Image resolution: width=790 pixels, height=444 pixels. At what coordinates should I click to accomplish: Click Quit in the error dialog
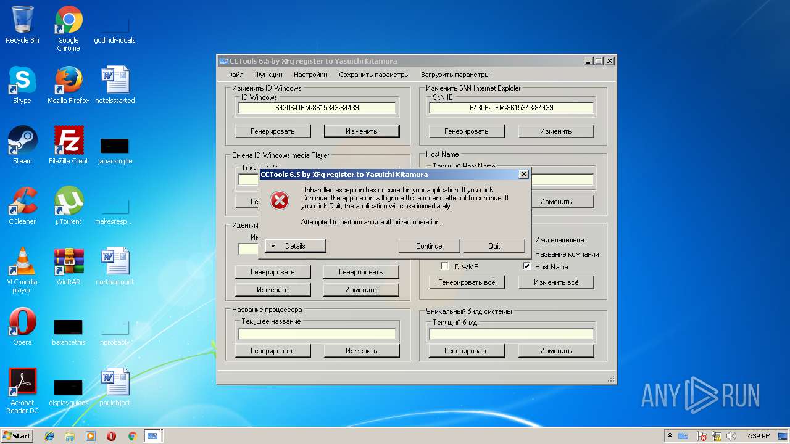pos(494,246)
